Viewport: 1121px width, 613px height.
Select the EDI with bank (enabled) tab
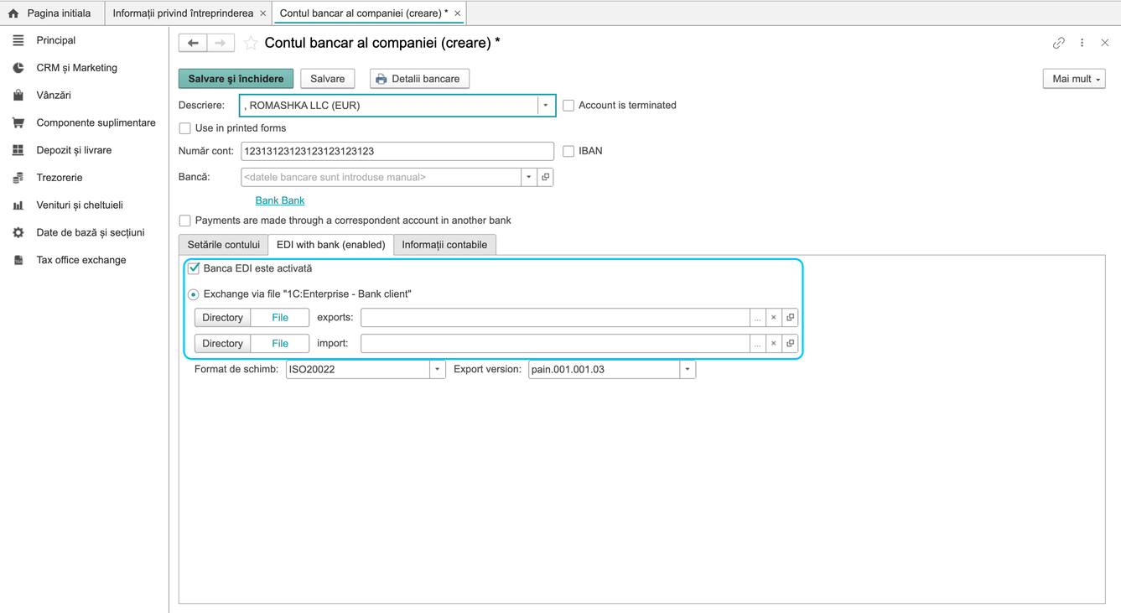[331, 245]
